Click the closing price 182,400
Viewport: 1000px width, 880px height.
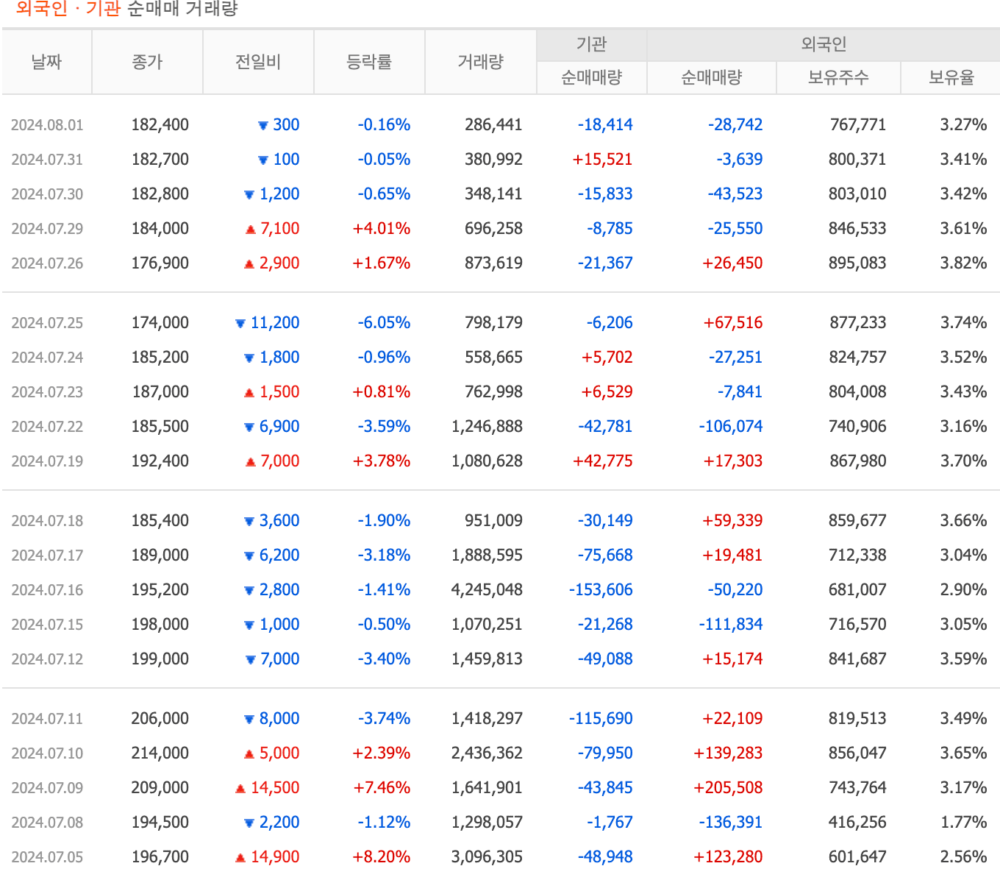pyautogui.click(x=160, y=124)
